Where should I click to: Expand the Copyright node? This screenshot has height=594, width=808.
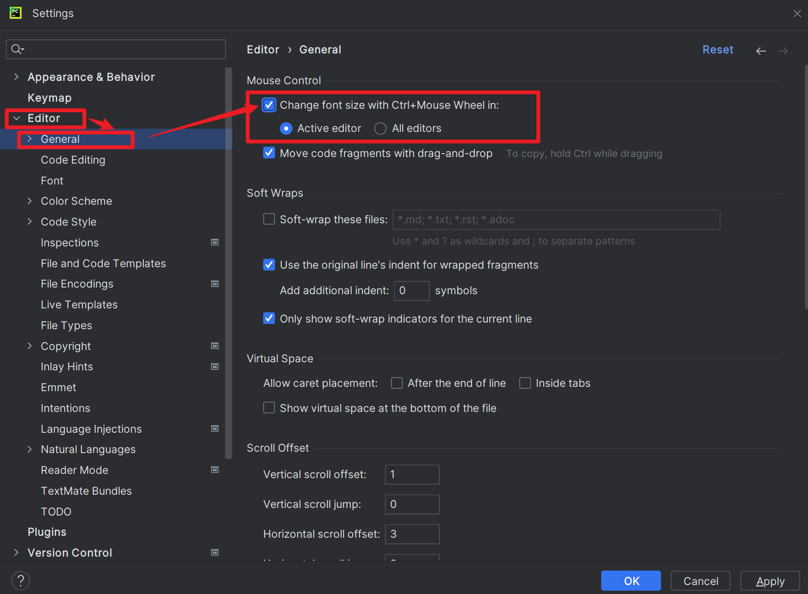point(30,346)
